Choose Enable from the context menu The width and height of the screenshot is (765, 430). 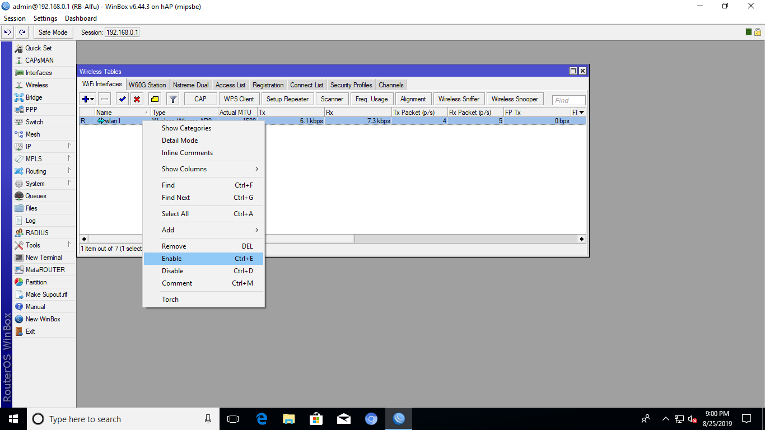pos(203,259)
